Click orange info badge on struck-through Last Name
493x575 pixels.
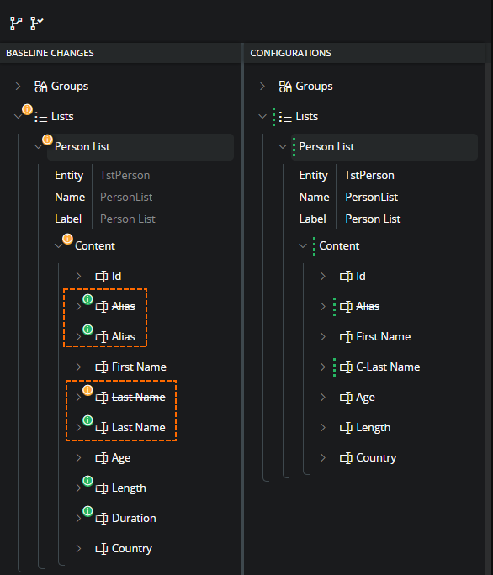(x=87, y=390)
